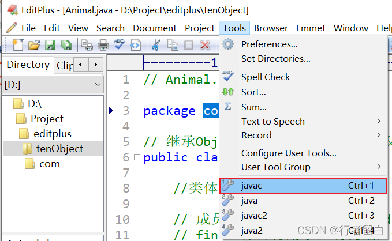The image size is (392, 241).
Task: Run the javac Ctrl+1 user tool
Action: click(304, 186)
